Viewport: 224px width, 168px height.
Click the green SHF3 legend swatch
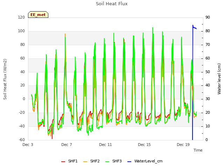pyautogui.click(x=107, y=162)
